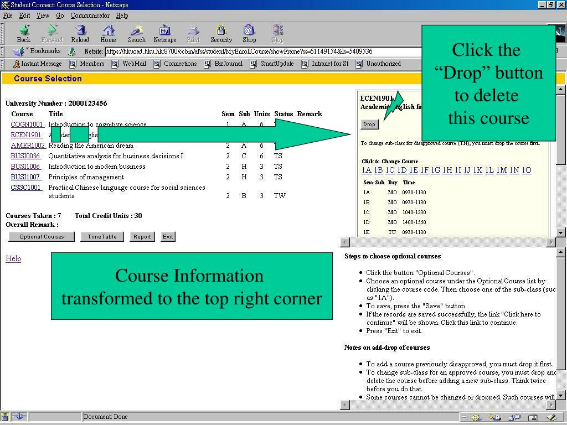Viewport: 567px width, 425px height.
Task: Open the View menu
Action: coord(43,15)
